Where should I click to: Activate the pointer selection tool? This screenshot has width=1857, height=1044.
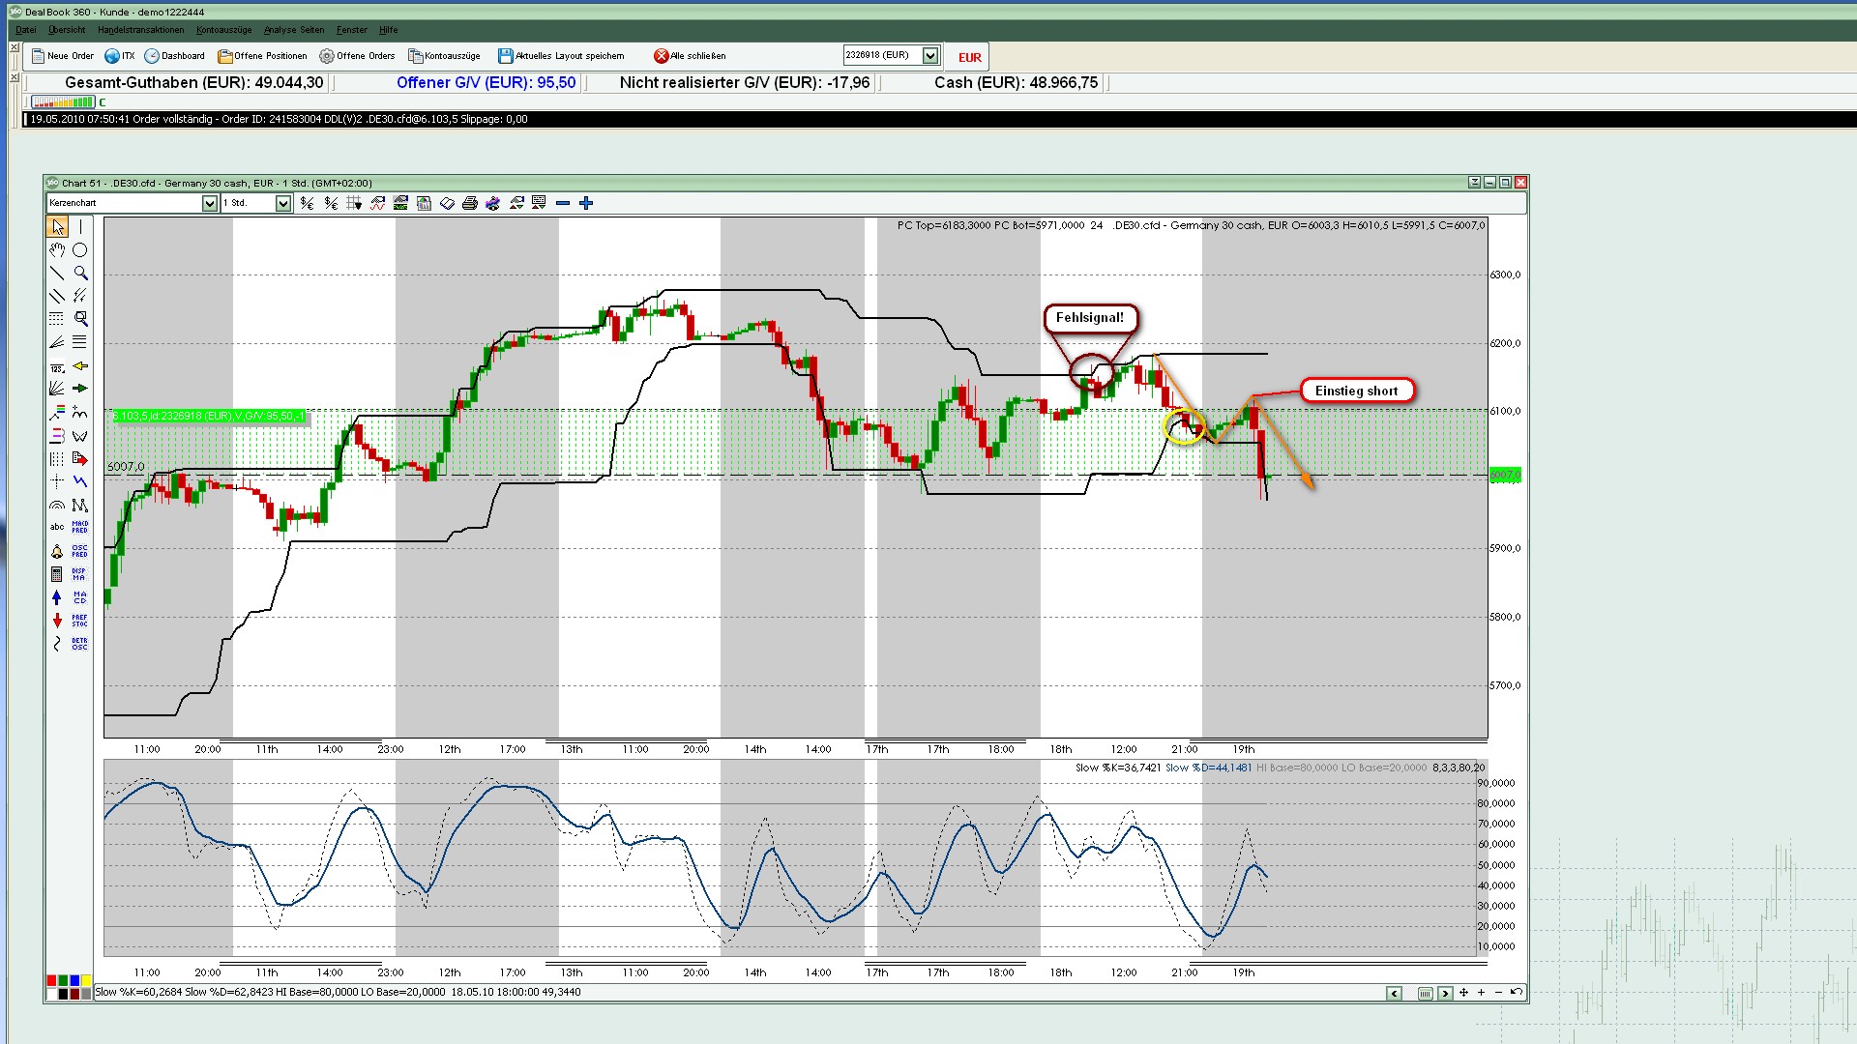[x=58, y=227]
